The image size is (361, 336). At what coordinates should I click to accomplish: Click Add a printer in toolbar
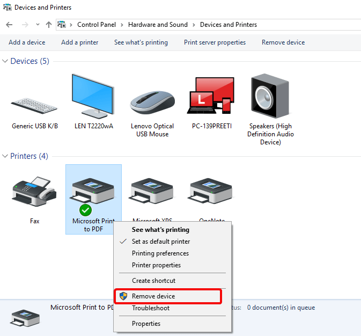tap(80, 42)
